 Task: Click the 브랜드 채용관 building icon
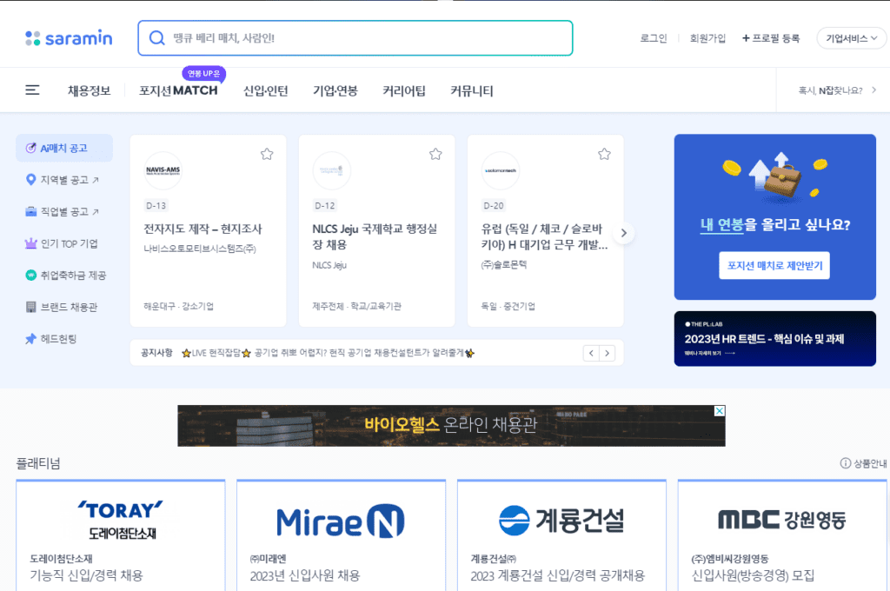point(30,307)
